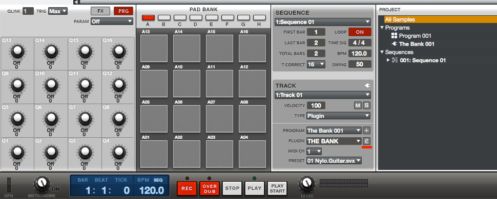497x199 pixels.
Task: Click the metronome knob
Action: (x=42, y=184)
